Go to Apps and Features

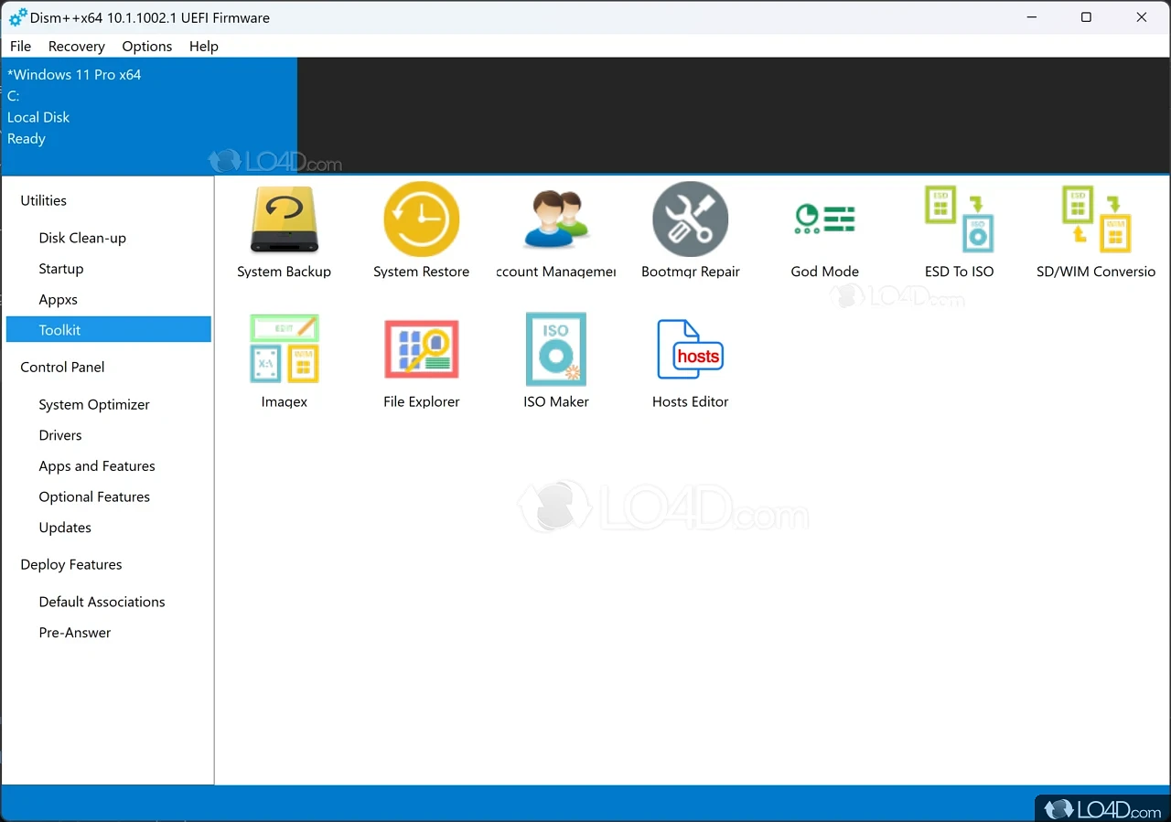(x=96, y=465)
